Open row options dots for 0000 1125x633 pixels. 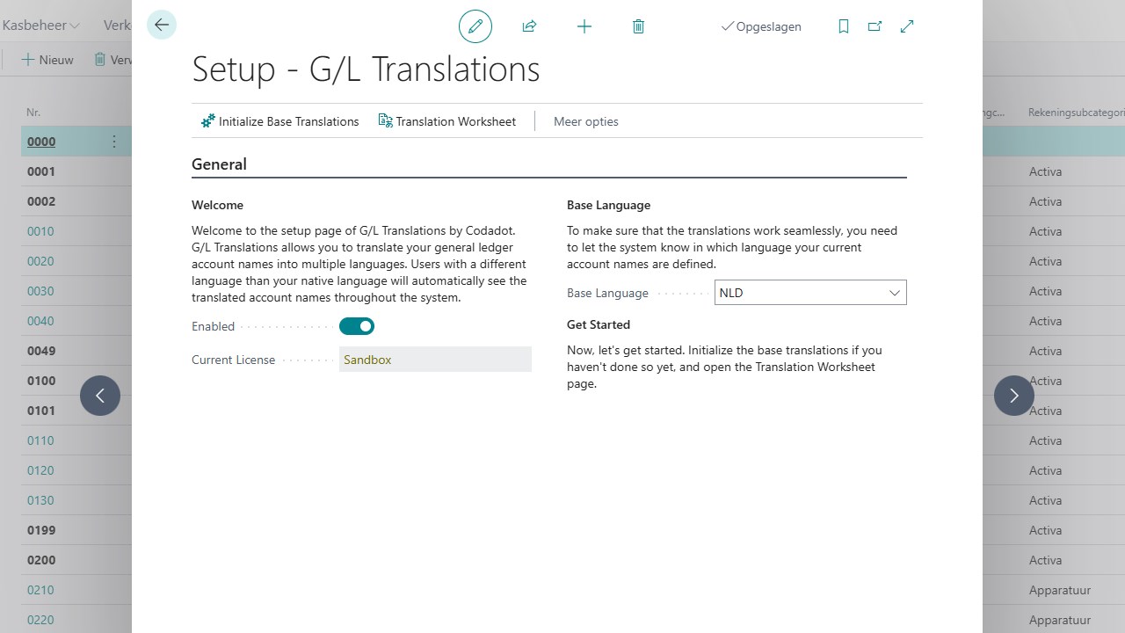(x=114, y=142)
